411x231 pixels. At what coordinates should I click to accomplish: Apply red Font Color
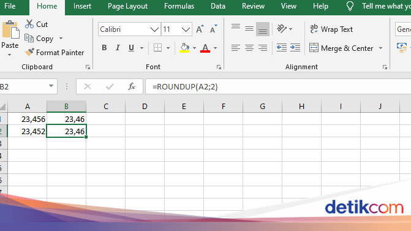coord(205,48)
